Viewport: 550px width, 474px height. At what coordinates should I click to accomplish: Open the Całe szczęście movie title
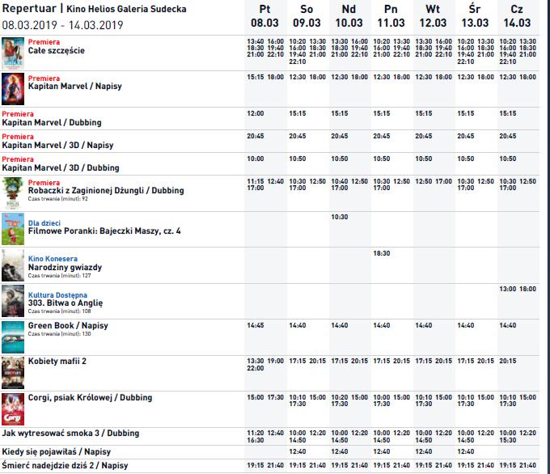pos(57,51)
